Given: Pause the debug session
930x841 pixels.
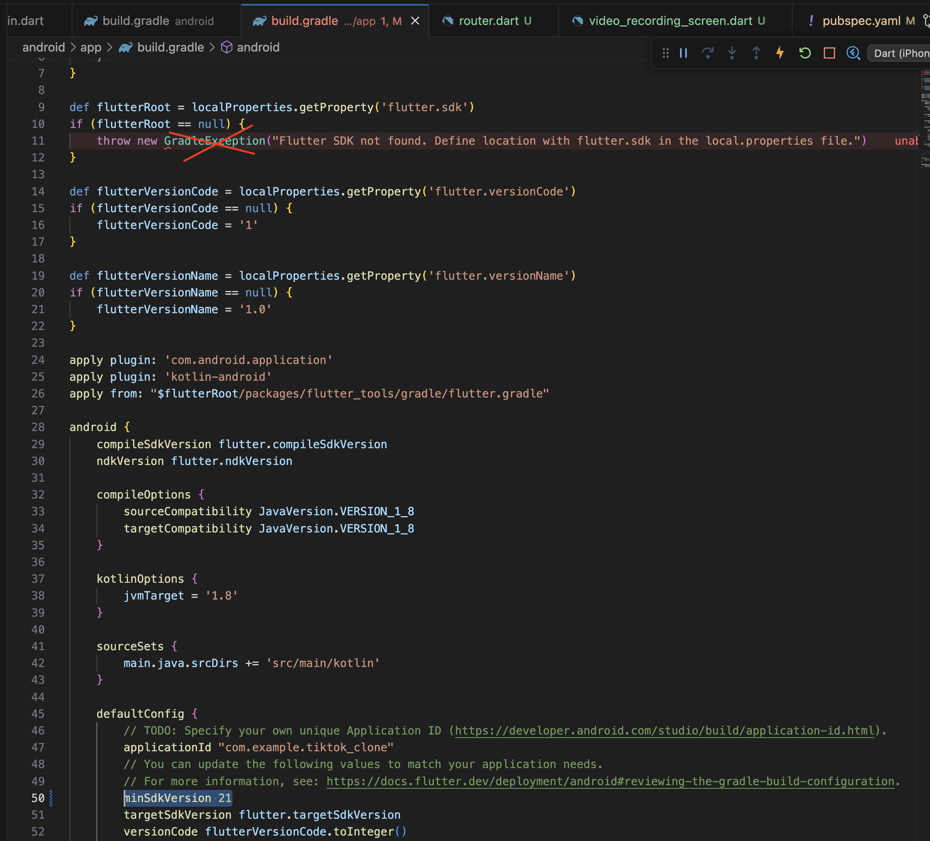Looking at the screenshot, I should click(x=684, y=53).
